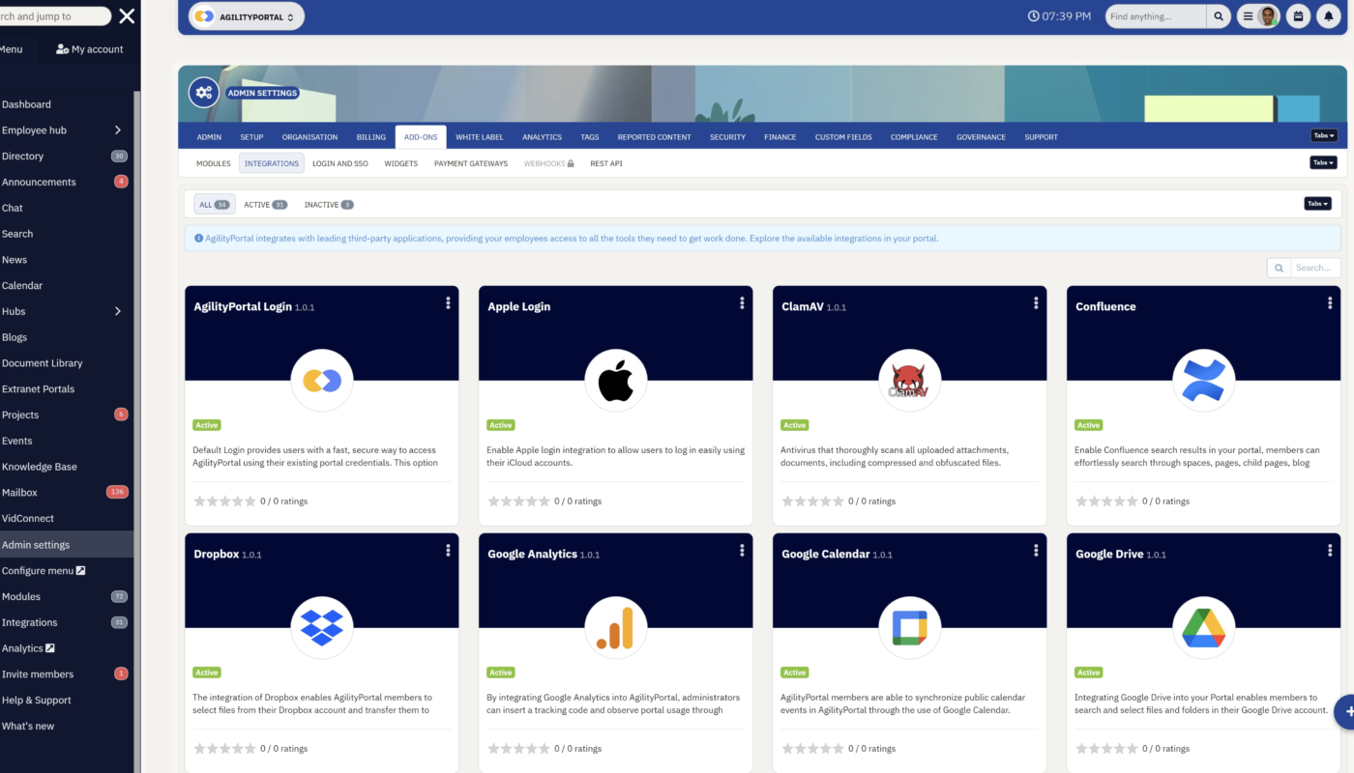1354x773 pixels.
Task: Click the Compliance tab
Action: click(x=914, y=137)
